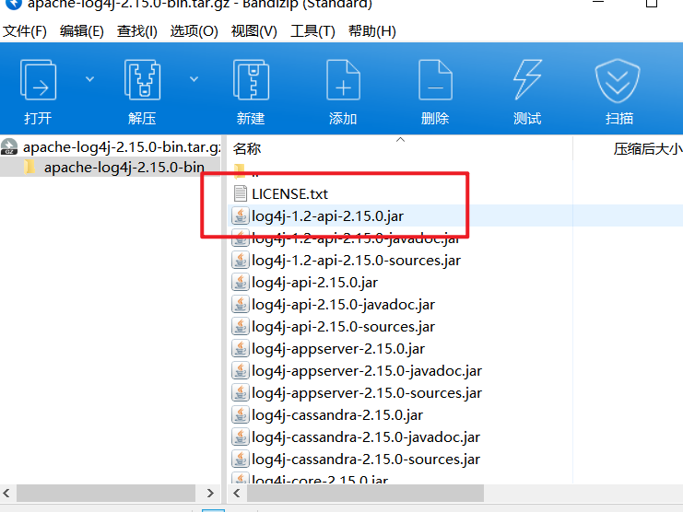Click the jar icon of log4j-cassandra-2.15.0-sources.jar
This screenshot has width=683, height=512.
pos(240,459)
